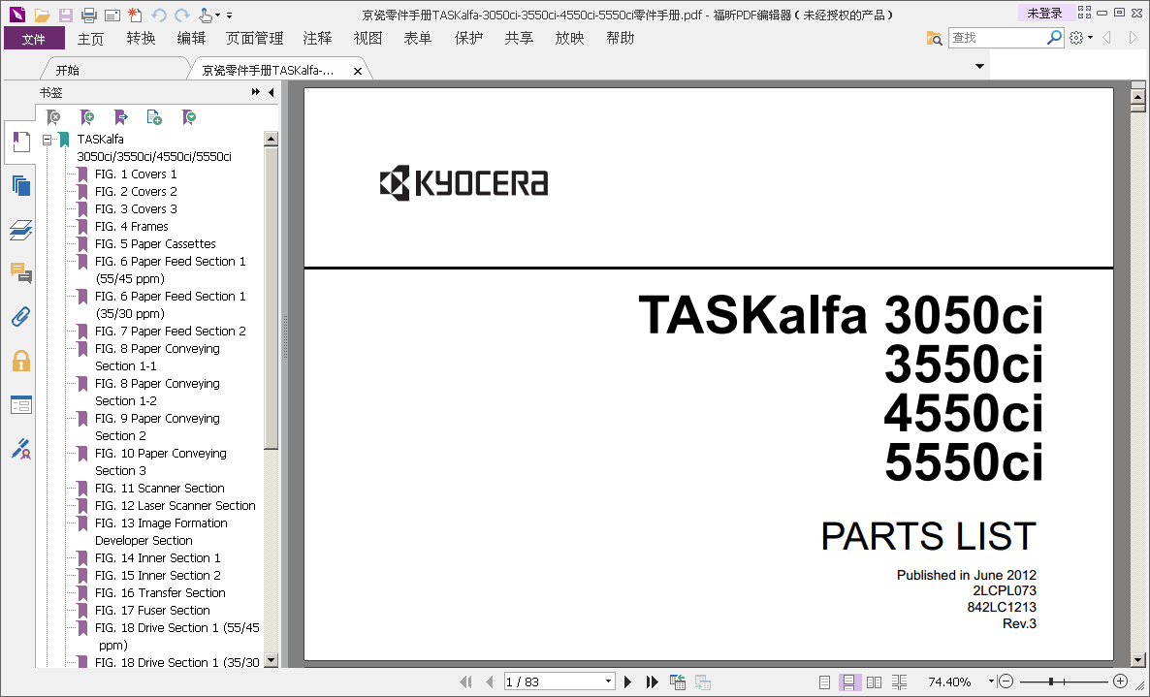Add a new bookmark with the plus flag icon
Viewport: 1150px width, 697px height.
pyautogui.click(x=86, y=117)
